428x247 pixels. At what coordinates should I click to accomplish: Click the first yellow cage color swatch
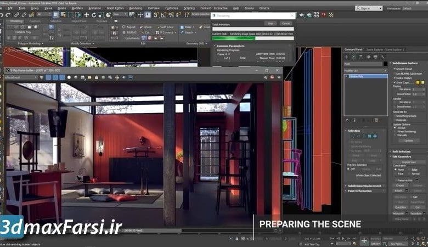coord(418,82)
